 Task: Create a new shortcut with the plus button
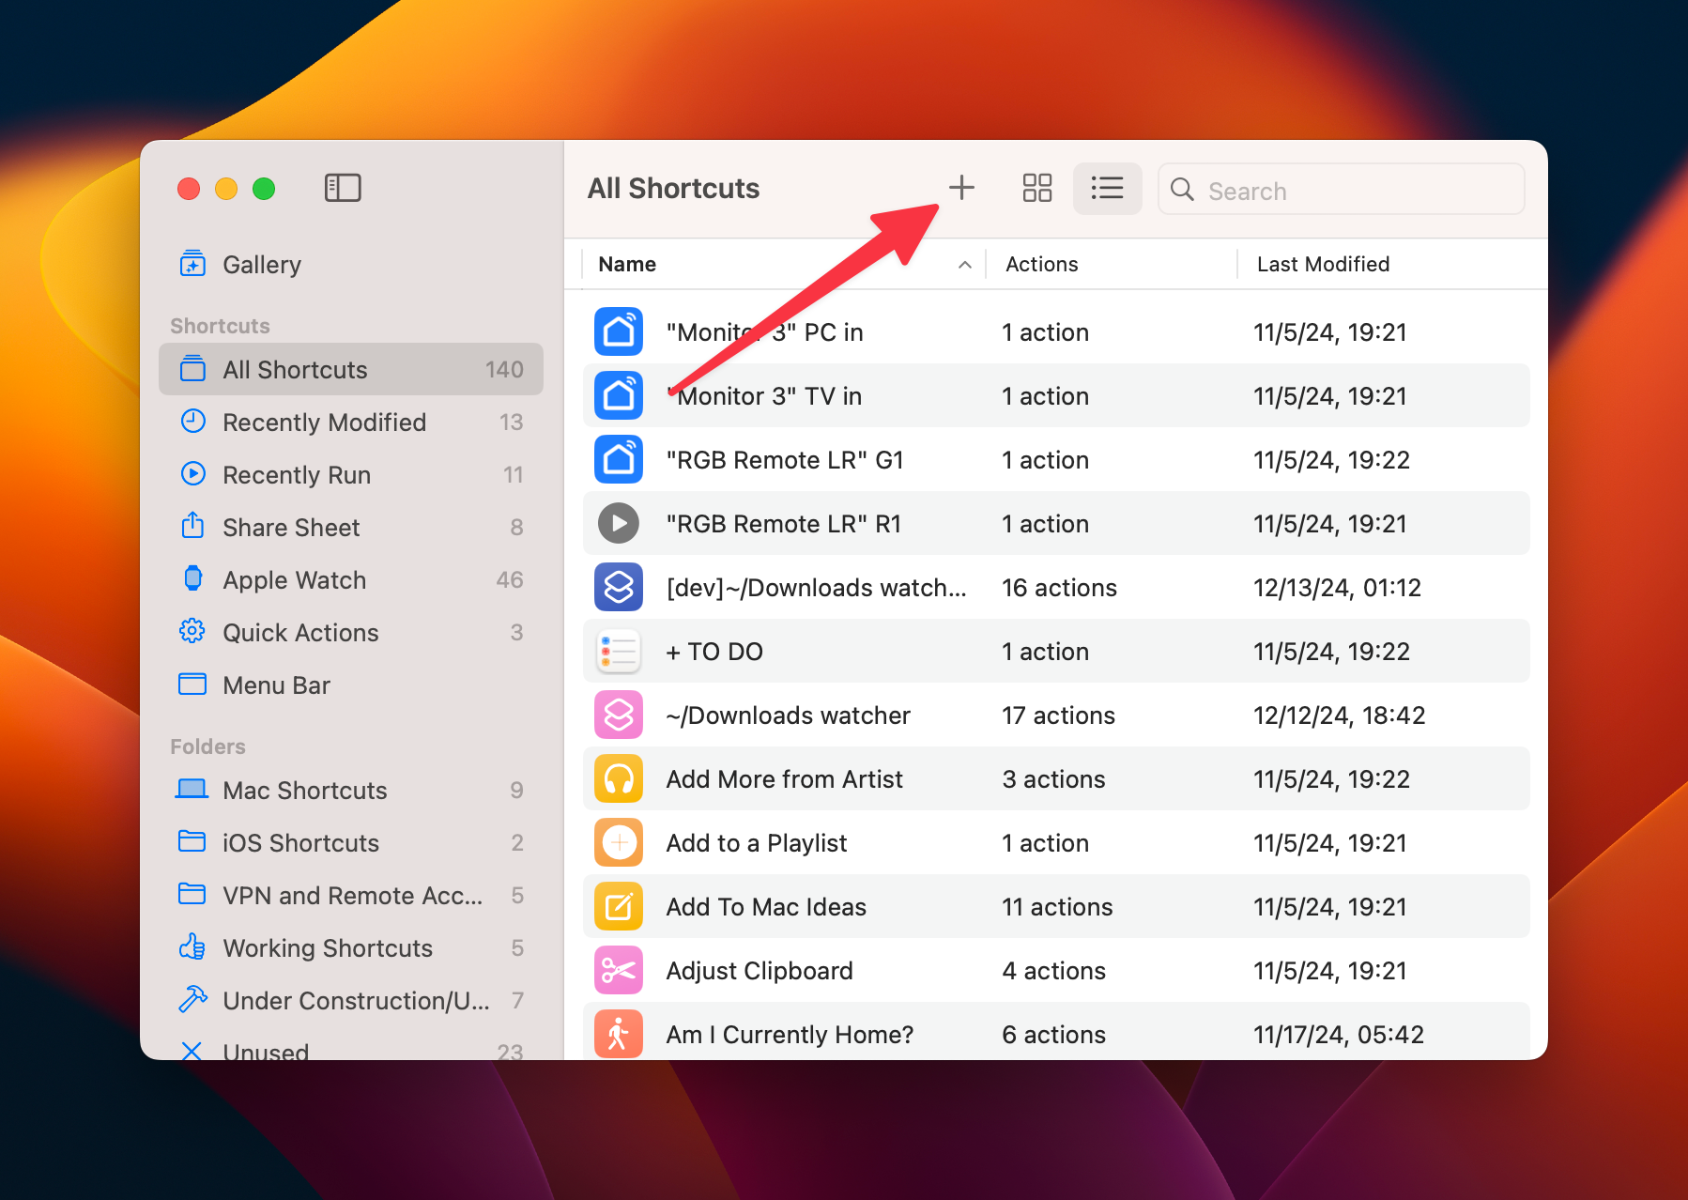[x=961, y=188]
